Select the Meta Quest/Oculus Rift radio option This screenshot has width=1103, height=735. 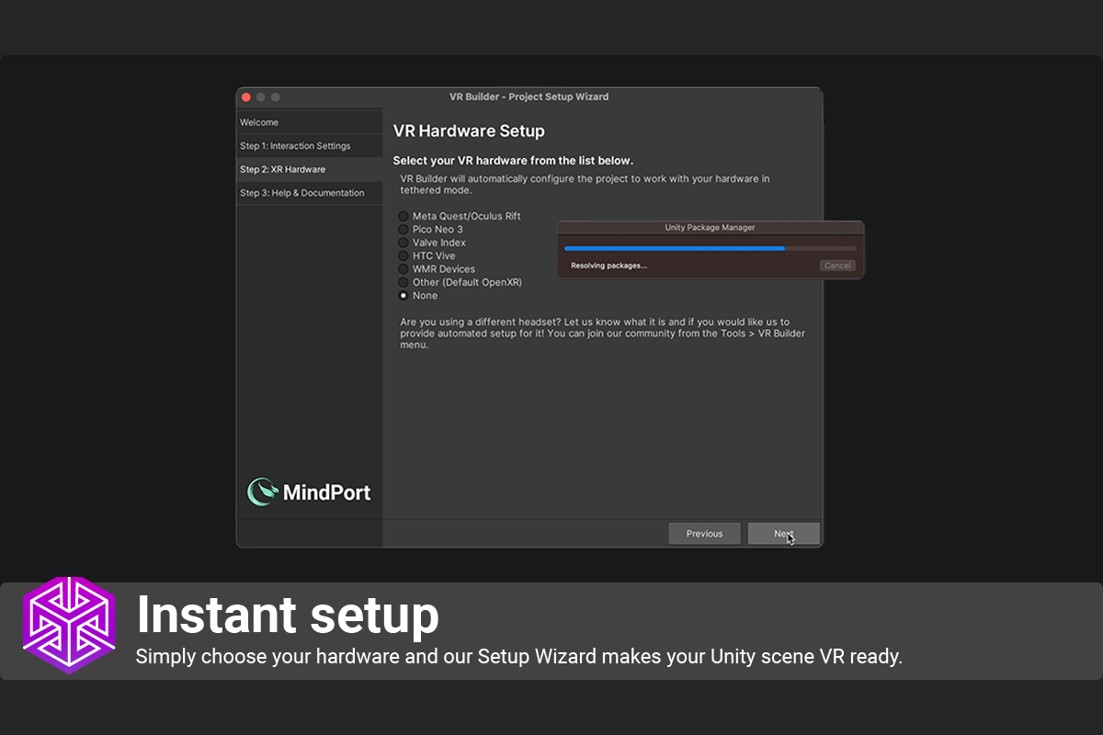click(460, 216)
